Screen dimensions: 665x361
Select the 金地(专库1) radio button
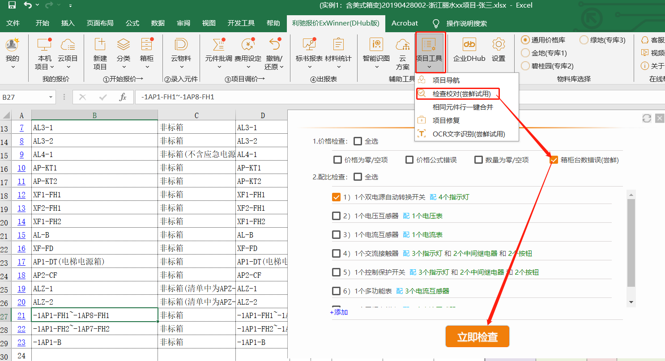(x=525, y=53)
